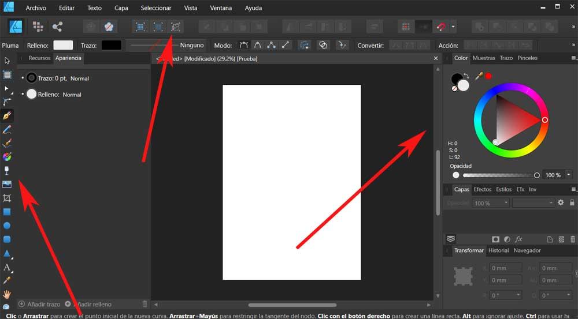The image size is (578, 319).
Task: Open the Seleccionar menu
Action: (x=156, y=7)
